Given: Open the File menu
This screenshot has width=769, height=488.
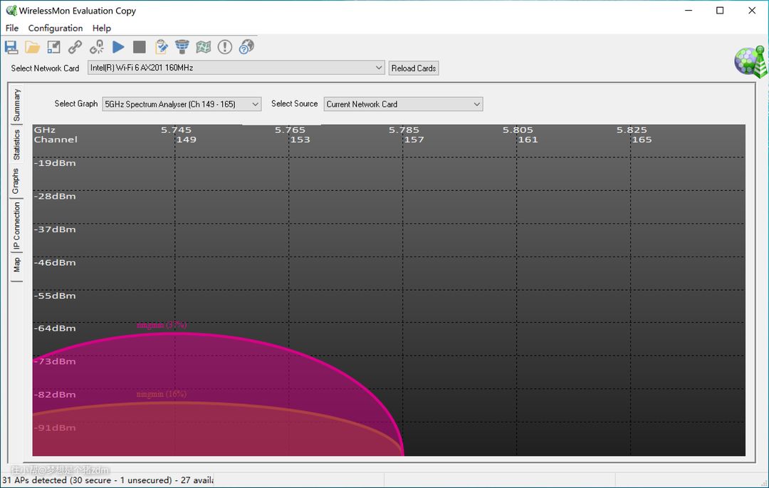Looking at the screenshot, I should [12, 28].
